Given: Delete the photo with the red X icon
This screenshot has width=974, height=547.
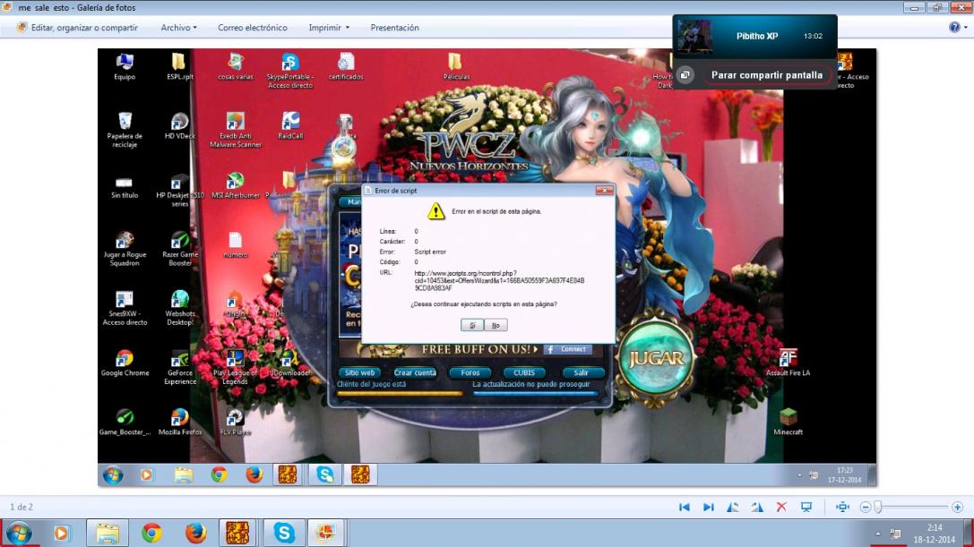Looking at the screenshot, I should tap(781, 508).
